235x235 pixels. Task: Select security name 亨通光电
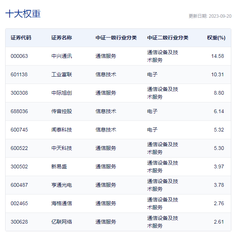[x=62, y=185]
